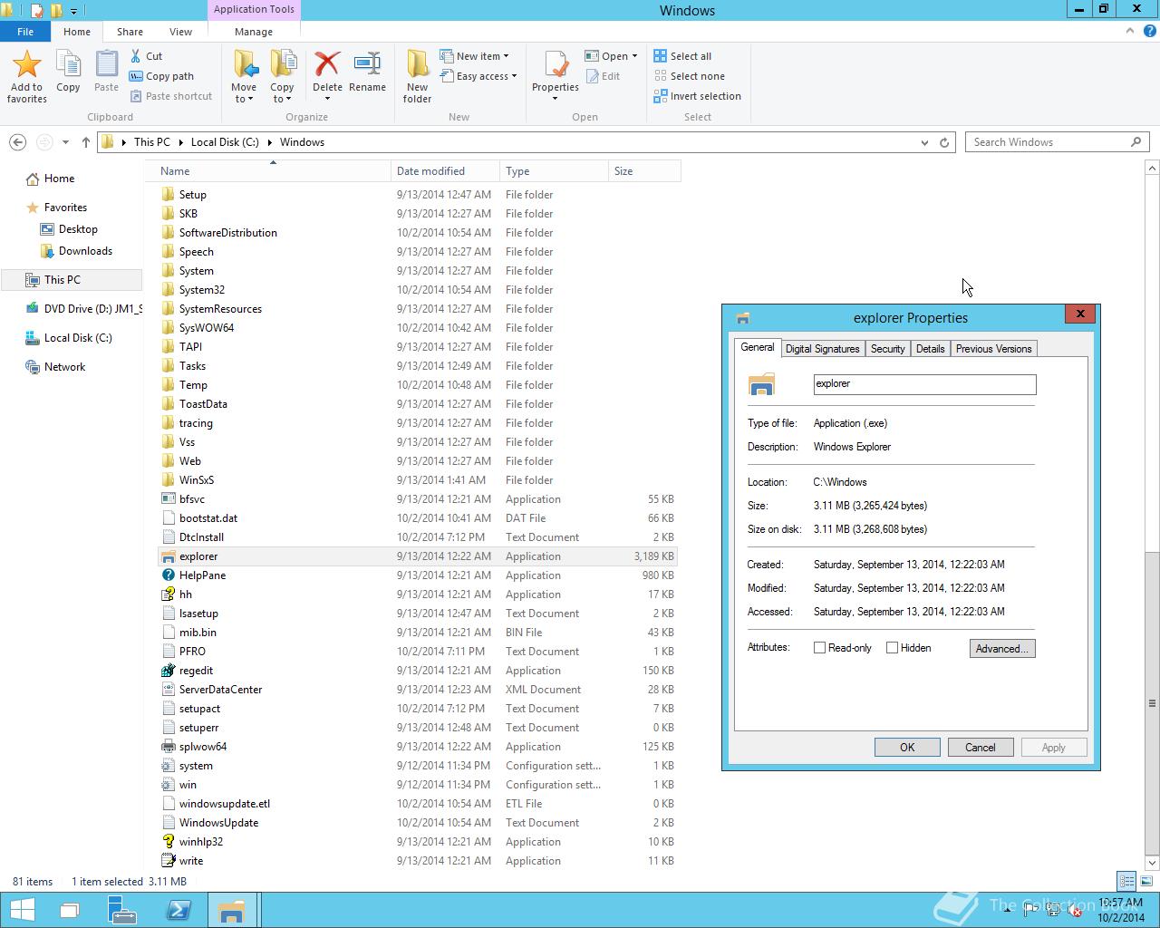This screenshot has width=1160, height=928.
Task: Click the Copy icon in Clipboard group
Action: [68, 64]
